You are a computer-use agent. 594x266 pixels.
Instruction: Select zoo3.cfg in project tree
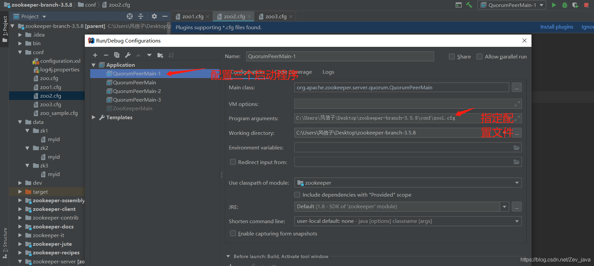click(x=51, y=105)
